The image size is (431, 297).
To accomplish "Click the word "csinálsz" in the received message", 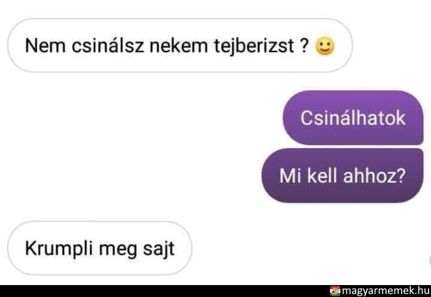I will tap(108, 45).
